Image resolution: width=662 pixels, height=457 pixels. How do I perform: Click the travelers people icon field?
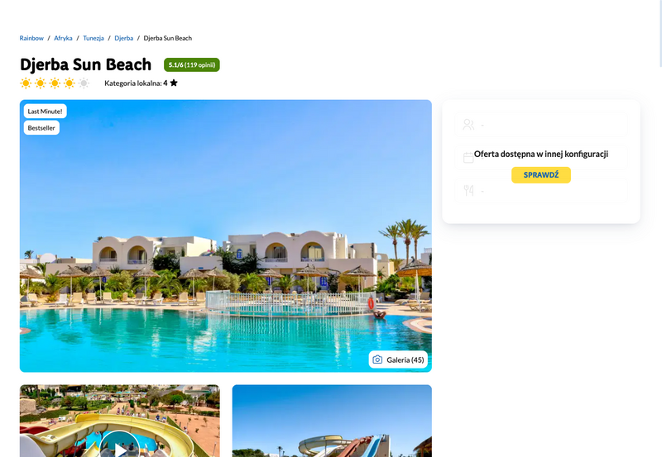pyautogui.click(x=541, y=124)
